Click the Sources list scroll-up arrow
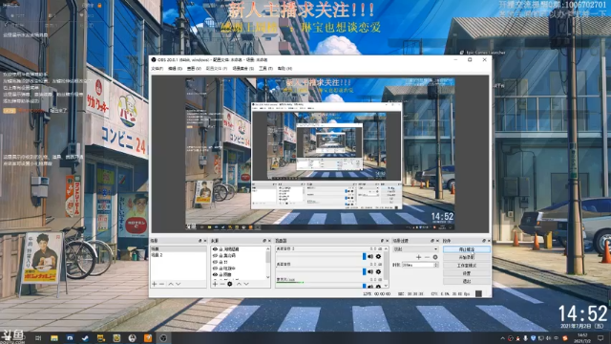This screenshot has width=611, height=344. click(x=267, y=248)
